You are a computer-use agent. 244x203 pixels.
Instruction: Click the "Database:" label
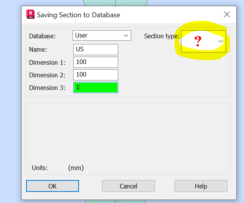coord(43,36)
